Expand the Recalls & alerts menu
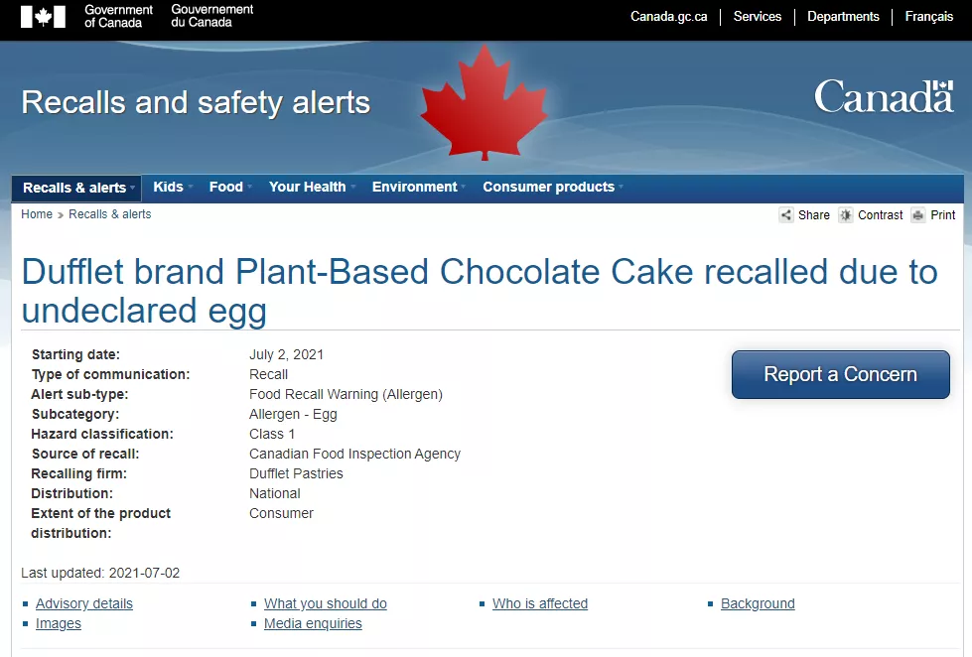 (76, 188)
